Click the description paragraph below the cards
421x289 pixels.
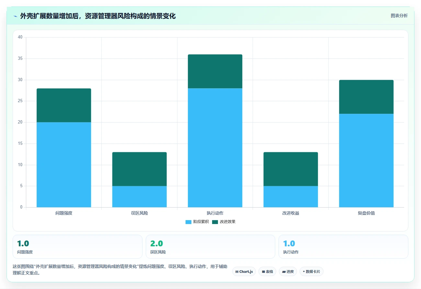[120, 270]
